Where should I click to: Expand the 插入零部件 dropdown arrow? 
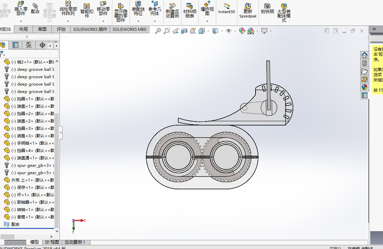(x=21, y=21)
